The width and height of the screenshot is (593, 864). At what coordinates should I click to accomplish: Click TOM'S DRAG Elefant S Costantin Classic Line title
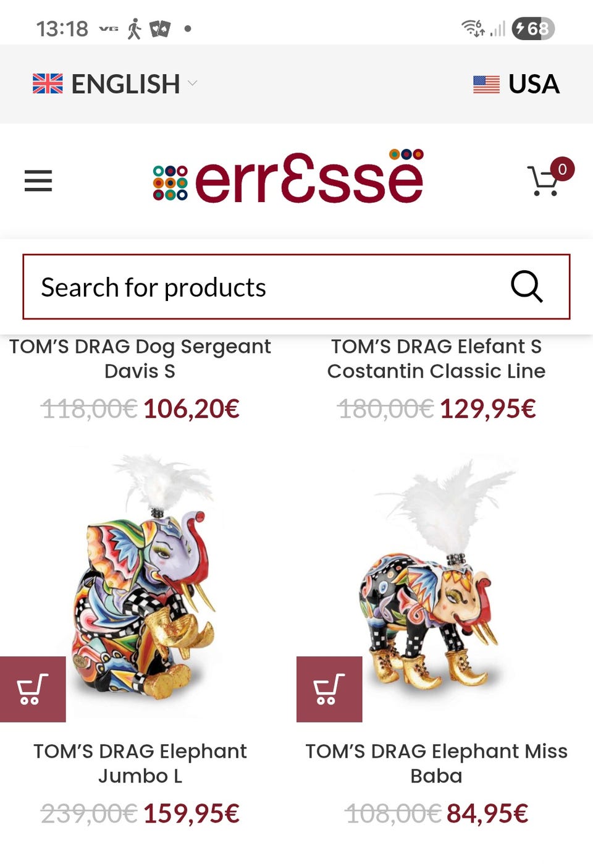pos(437,358)
